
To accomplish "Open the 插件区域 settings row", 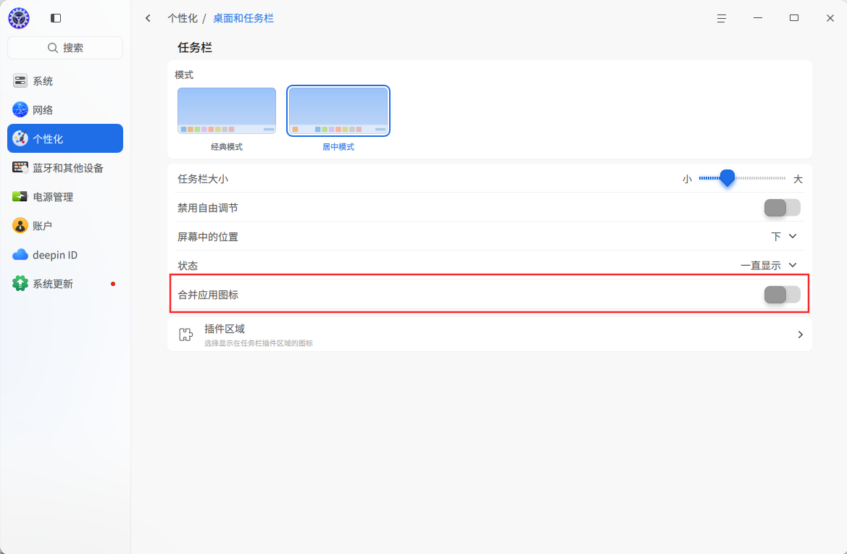I will 489,335.
